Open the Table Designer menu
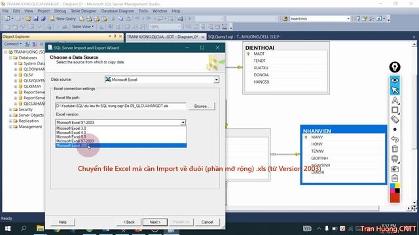Image resolution: width=419 pixels, height=235 pixels. [84, 11]
